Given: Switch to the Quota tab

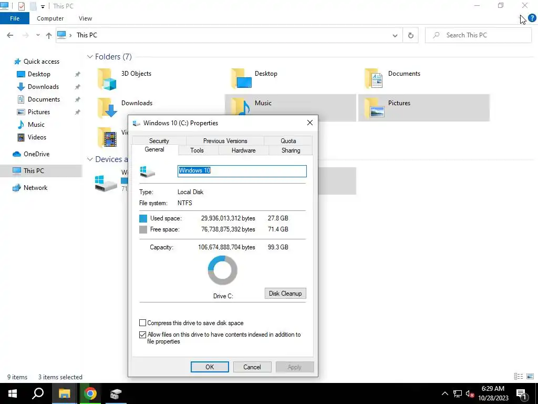Looking at the screenshot, I should click(x=288, y=141).
